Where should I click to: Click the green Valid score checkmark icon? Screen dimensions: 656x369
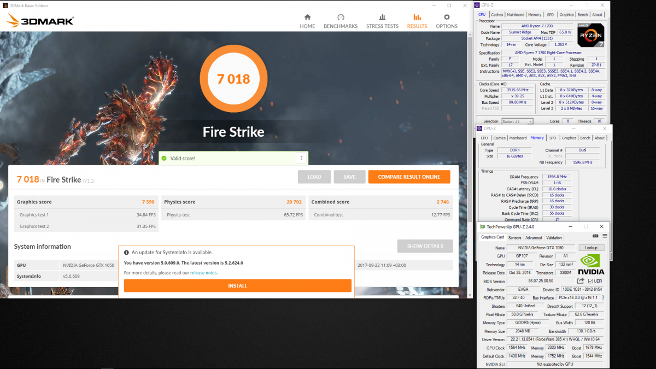(163, 159)
